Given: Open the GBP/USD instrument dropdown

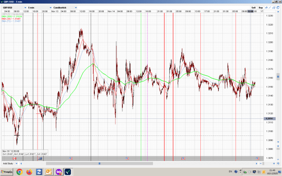Looking at the screenshot, I should pyautogui.click(x=14, y=8).
